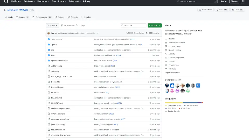249x140 pixels.
Task: Open the Pull requests tab
Action: 42,17
